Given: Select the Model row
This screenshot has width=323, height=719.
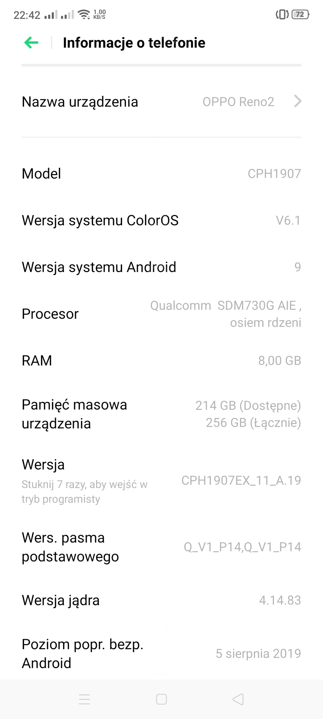Looking at the screenshot, I should (161, 173).
